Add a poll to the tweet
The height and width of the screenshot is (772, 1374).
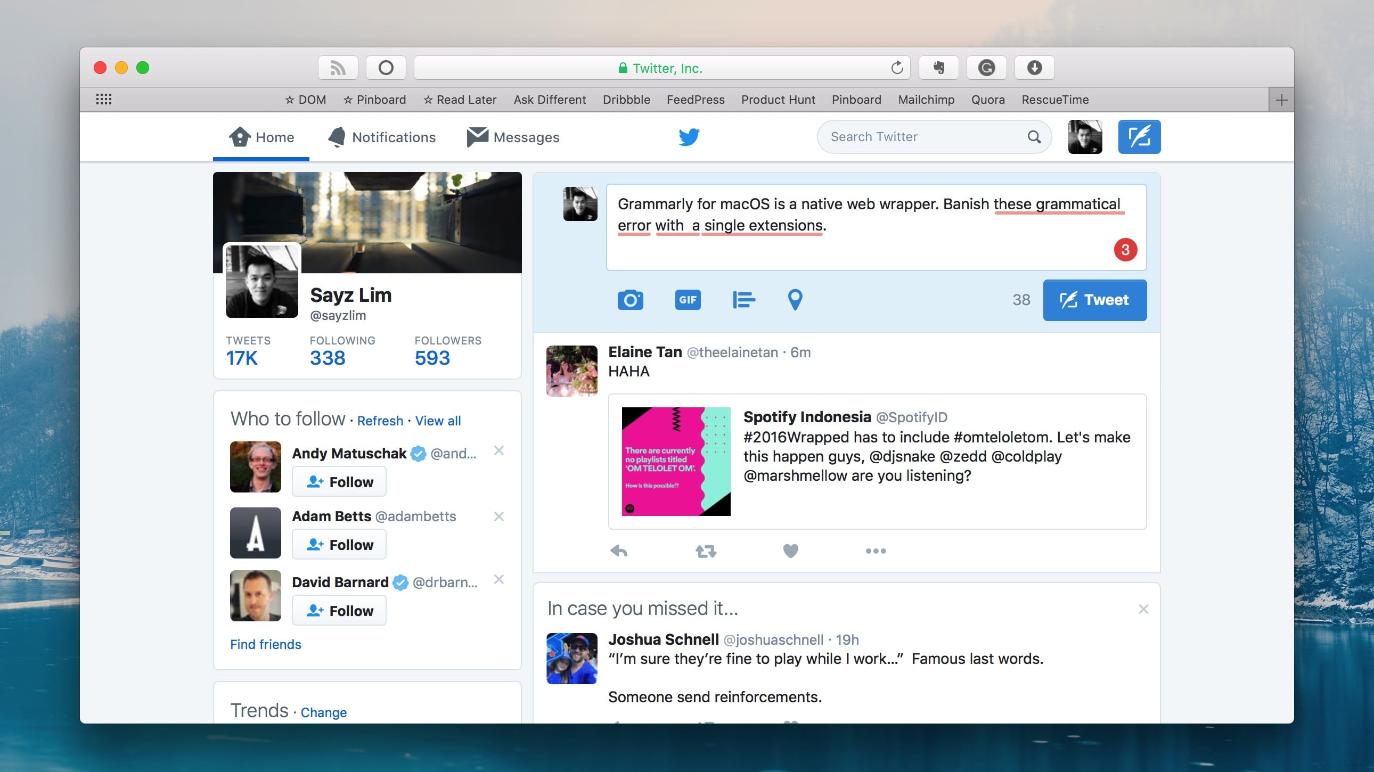(743, 300)
